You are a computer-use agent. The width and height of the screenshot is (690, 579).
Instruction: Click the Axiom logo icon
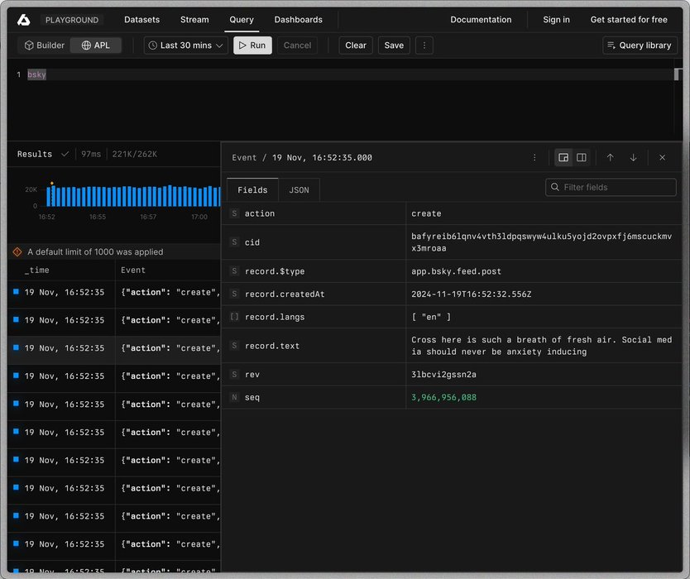click(x=24, y=20)
